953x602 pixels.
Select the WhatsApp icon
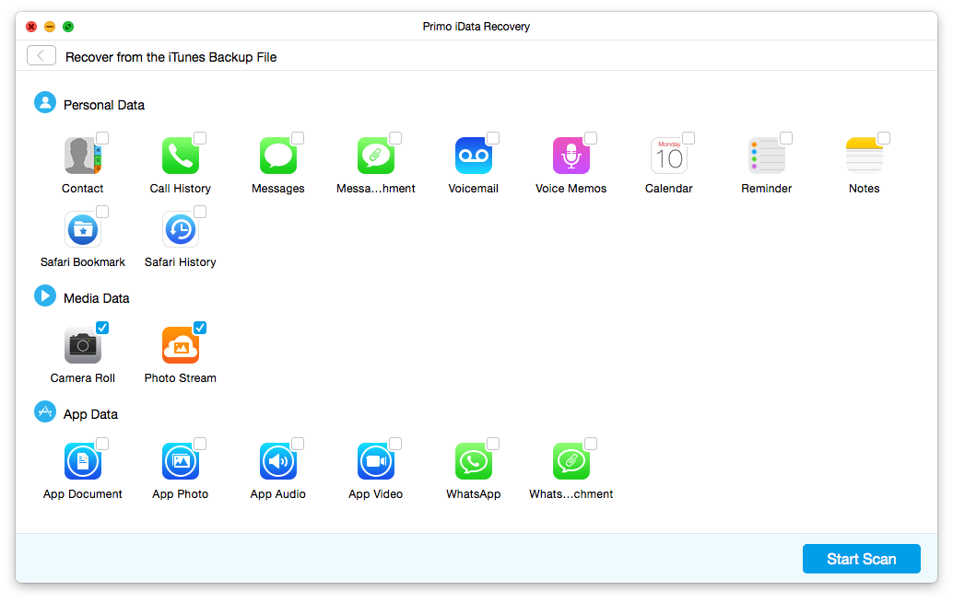pos(474,461)
